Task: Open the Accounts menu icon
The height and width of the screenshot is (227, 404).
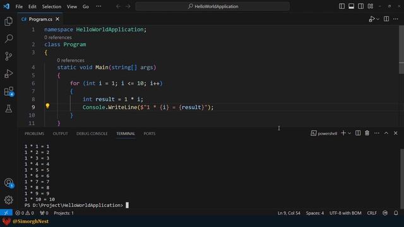Action: point(8,183)
